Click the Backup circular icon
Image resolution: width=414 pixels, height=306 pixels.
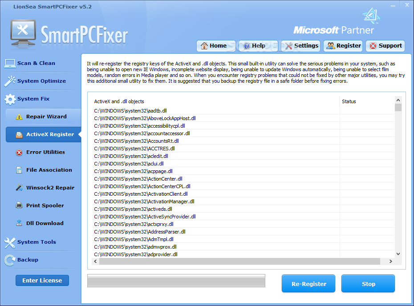pyautogui.click(x=10, y=260)
